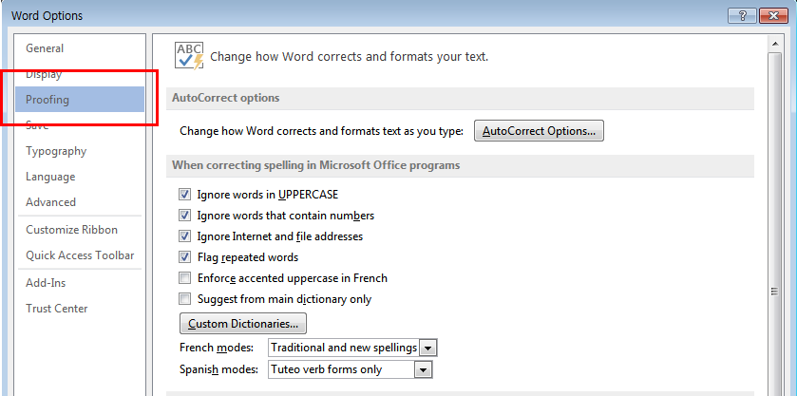Select the General category

point(45,48)
